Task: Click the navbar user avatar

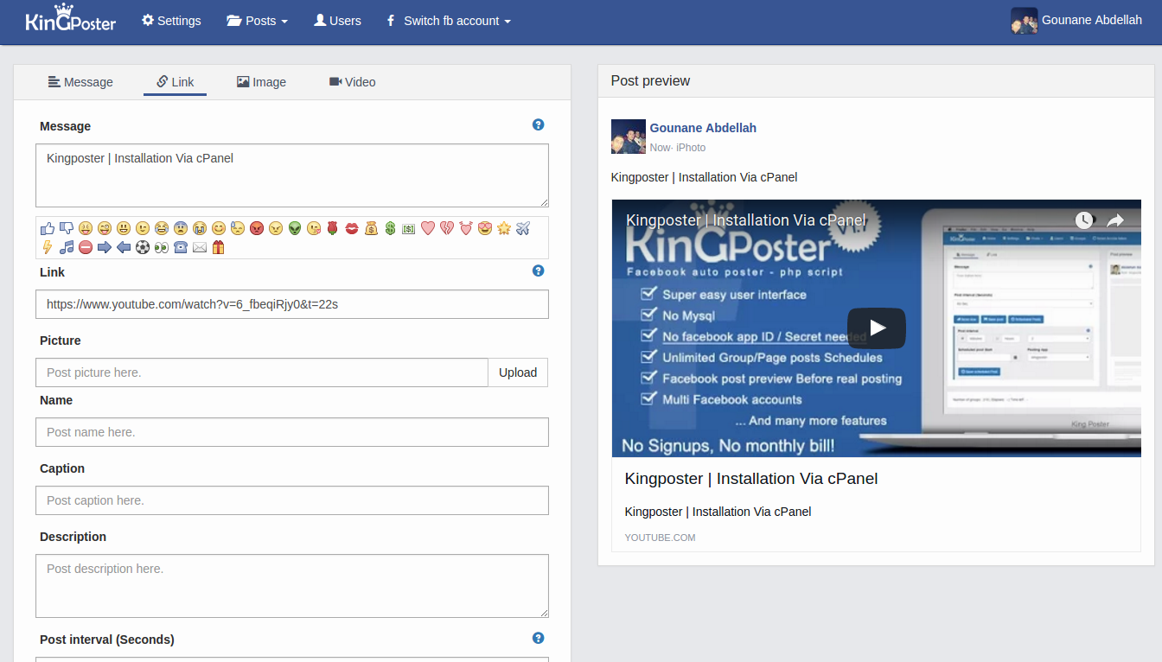Action: [x=1025, y=21]
